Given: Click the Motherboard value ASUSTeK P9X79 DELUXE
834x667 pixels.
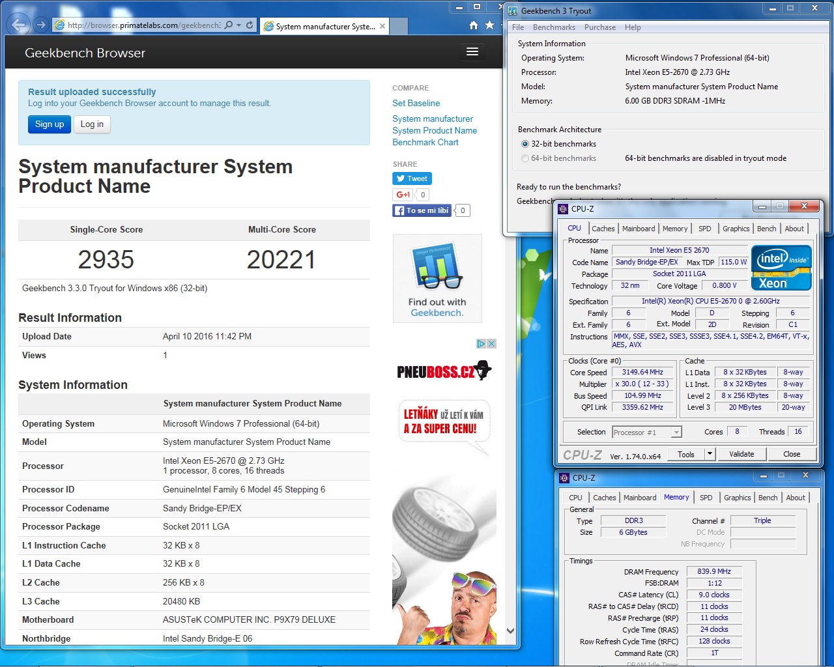Looking at the screenshot, I should [249, 620].
